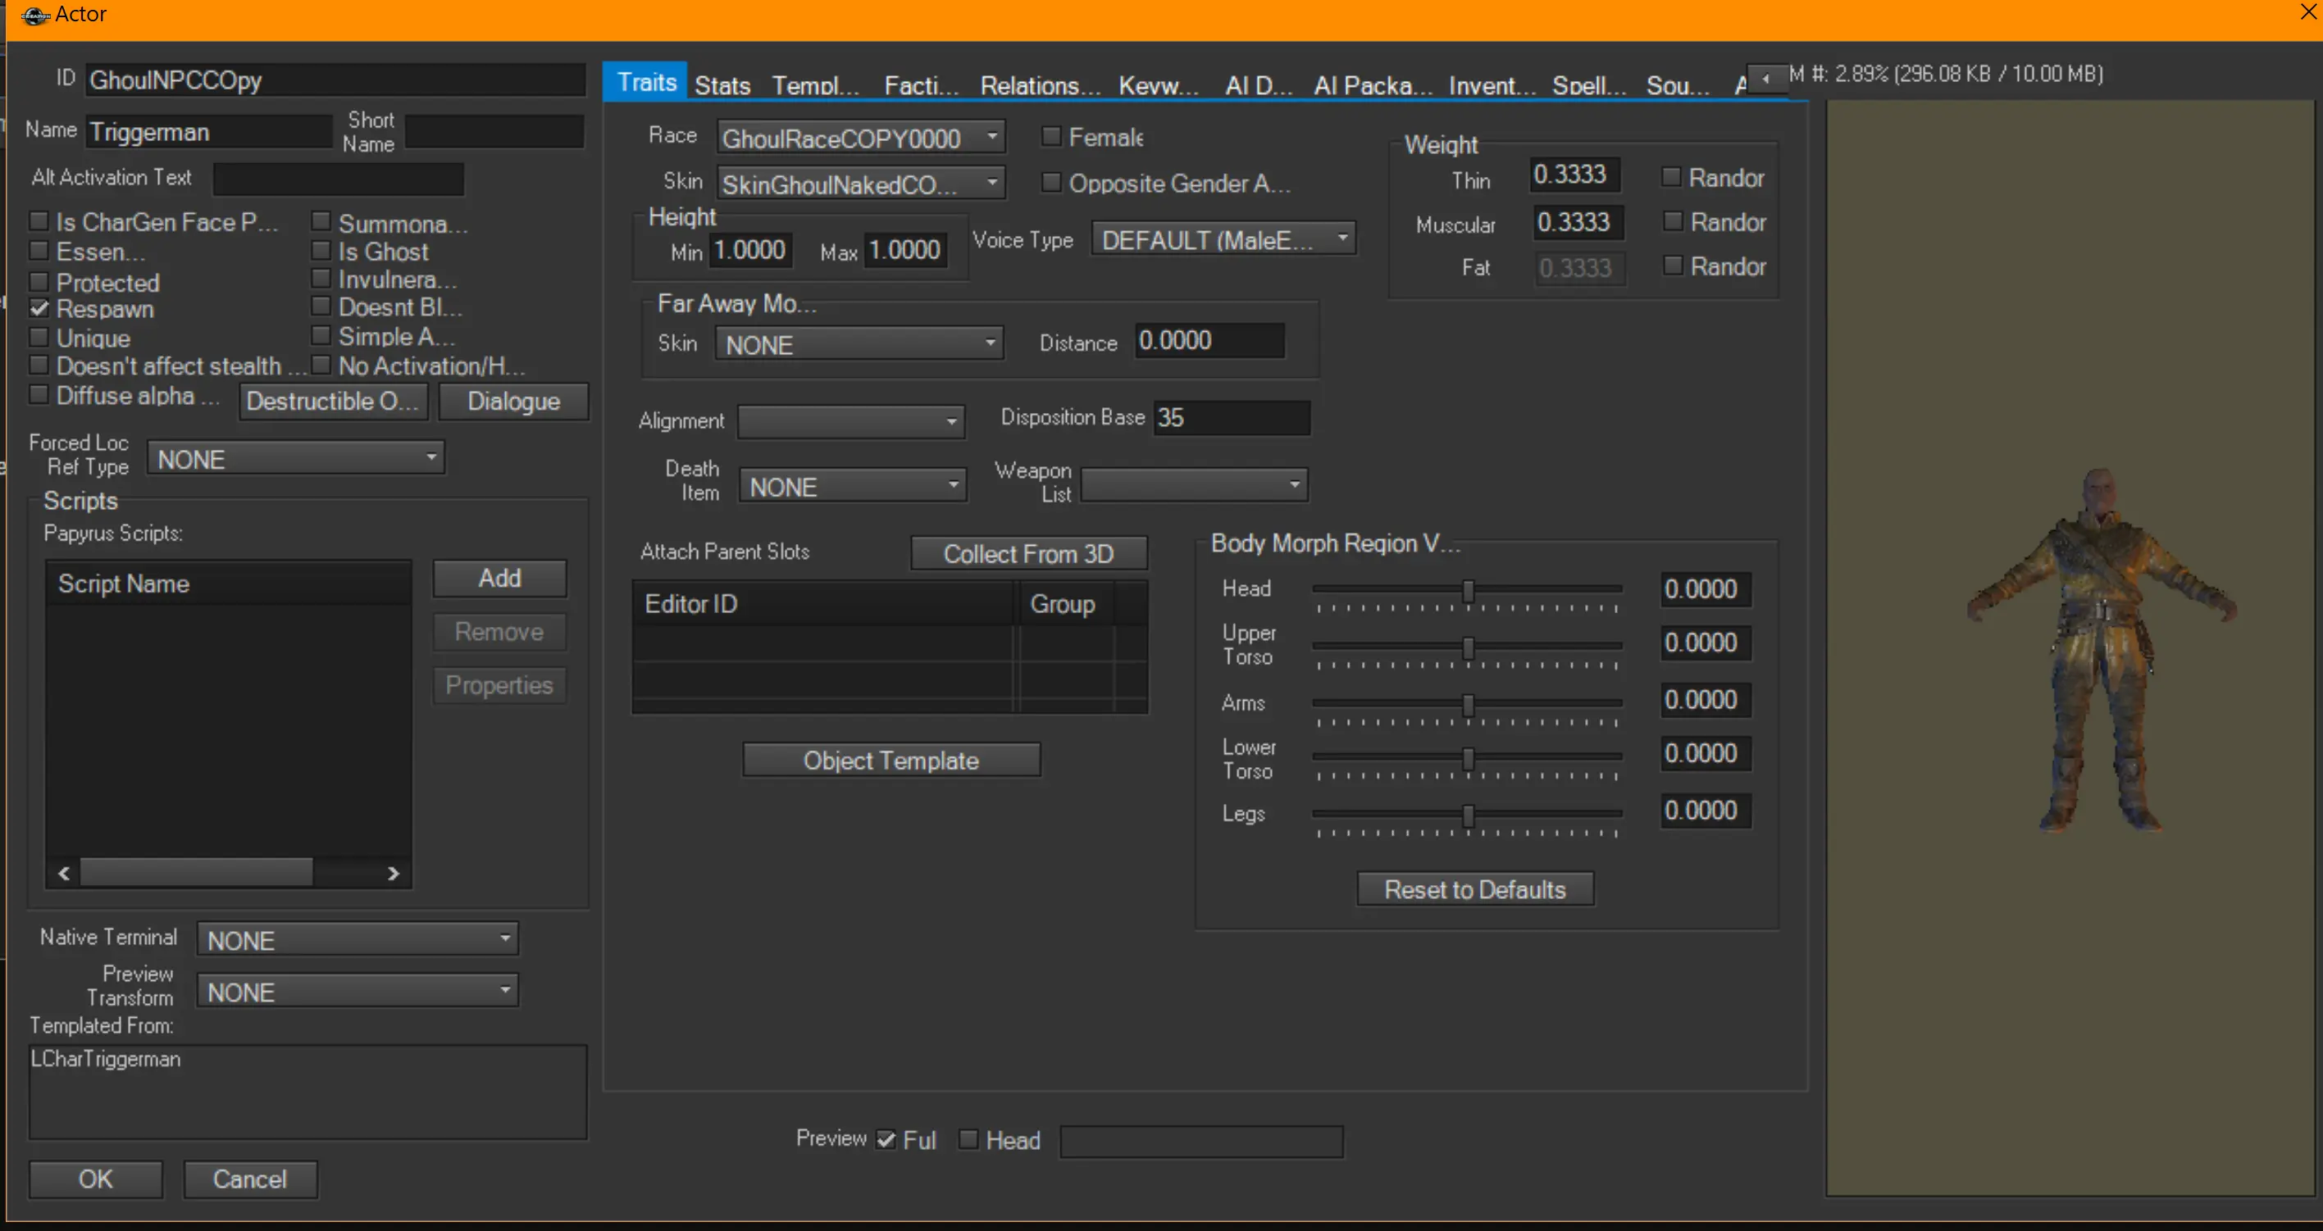Open the Preview Transform dropdown
This screenshot has width=2323, height=1231.
click(x=358, y=990)
